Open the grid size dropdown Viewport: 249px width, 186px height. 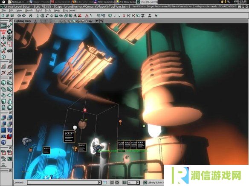138,183
